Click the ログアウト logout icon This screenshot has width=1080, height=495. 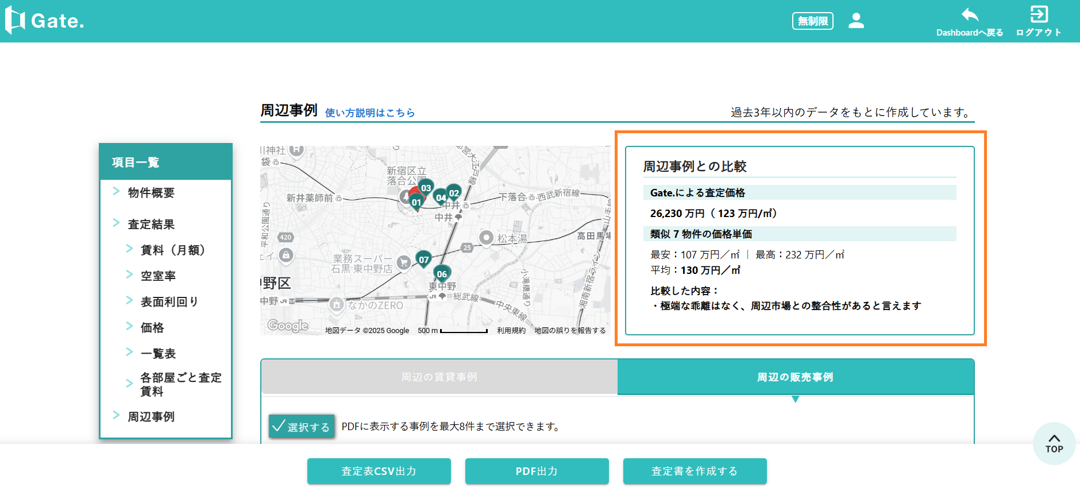click(x=1039, y=14)
